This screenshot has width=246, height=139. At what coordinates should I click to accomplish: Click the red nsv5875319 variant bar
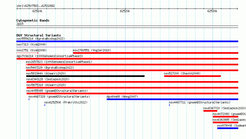point(132,88)
